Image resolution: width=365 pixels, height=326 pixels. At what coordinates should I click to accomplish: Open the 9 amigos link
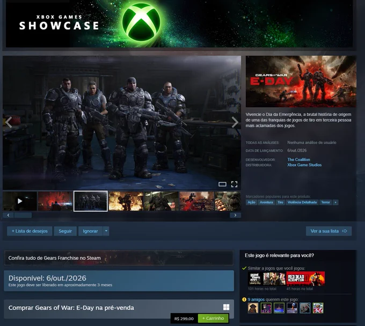click(256, 300)
